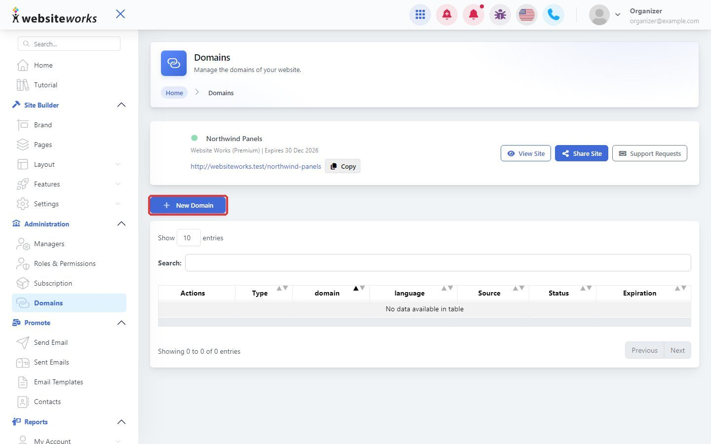This screenshot has height=444, width=711.
Task: Open the northwind-panels site link
Action: click(256, 166)
